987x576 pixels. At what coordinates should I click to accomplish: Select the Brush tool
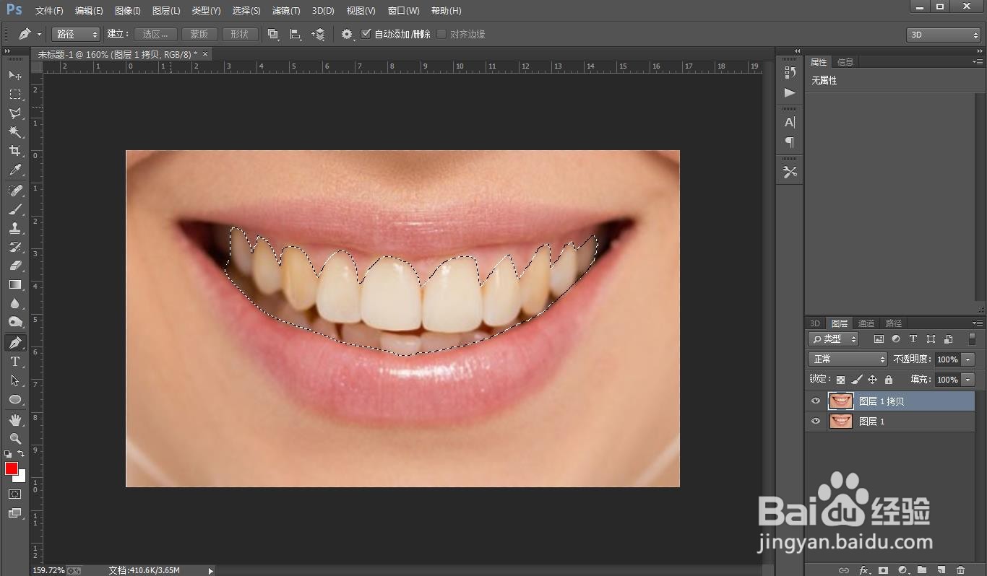[x=14, y=209]
